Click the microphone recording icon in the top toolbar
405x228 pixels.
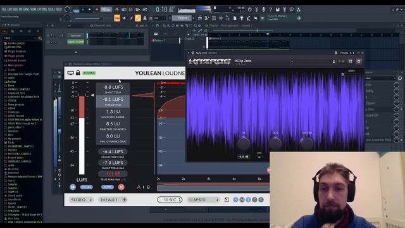pyautogui.click(x=263, y=9)
